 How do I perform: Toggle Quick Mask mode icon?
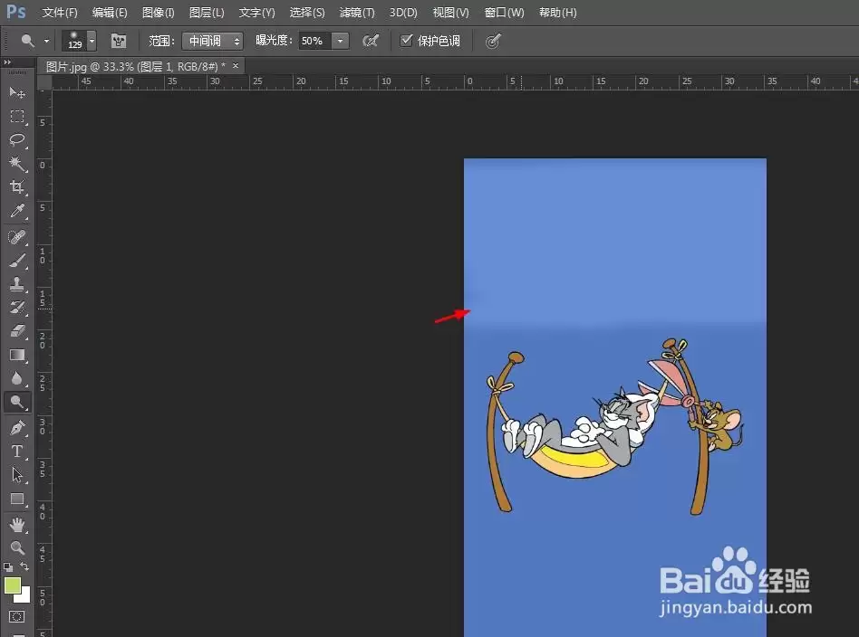point(16,617)
